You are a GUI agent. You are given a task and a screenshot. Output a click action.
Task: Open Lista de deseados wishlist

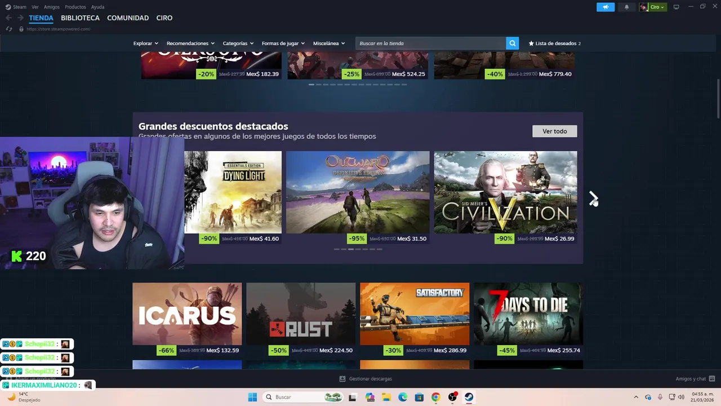pyautogui.click(x=554, y=43)
